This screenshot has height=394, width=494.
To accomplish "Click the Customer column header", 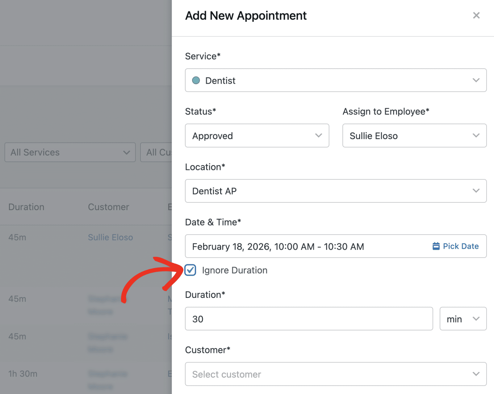I will click(x=108, y=207).
